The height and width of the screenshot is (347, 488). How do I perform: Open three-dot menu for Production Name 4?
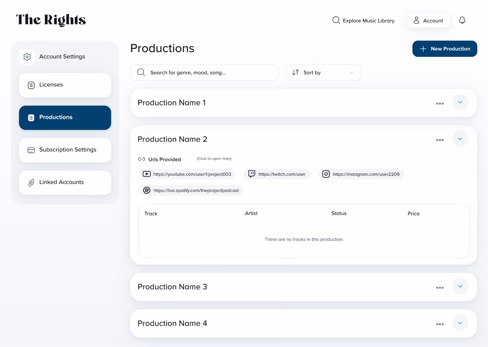tap(439, 324)
